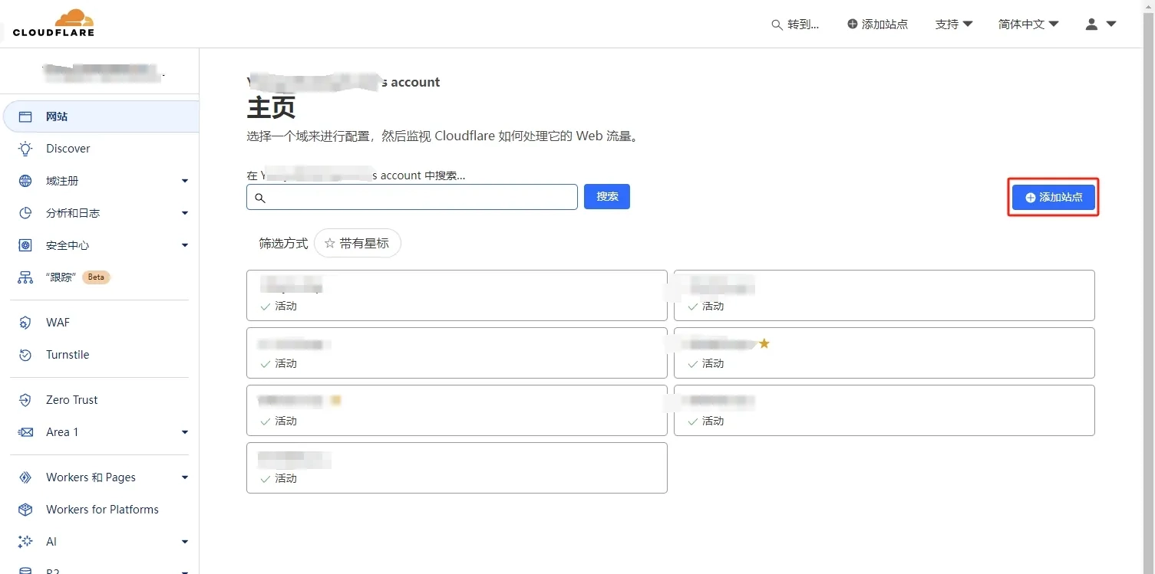
Task: Click the Workers 和 Pages icon
Action: (25, 477)
